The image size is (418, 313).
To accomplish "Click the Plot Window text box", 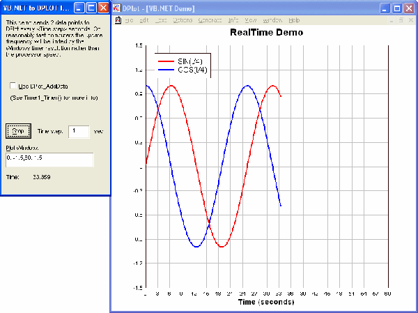I will coord(49,160).
